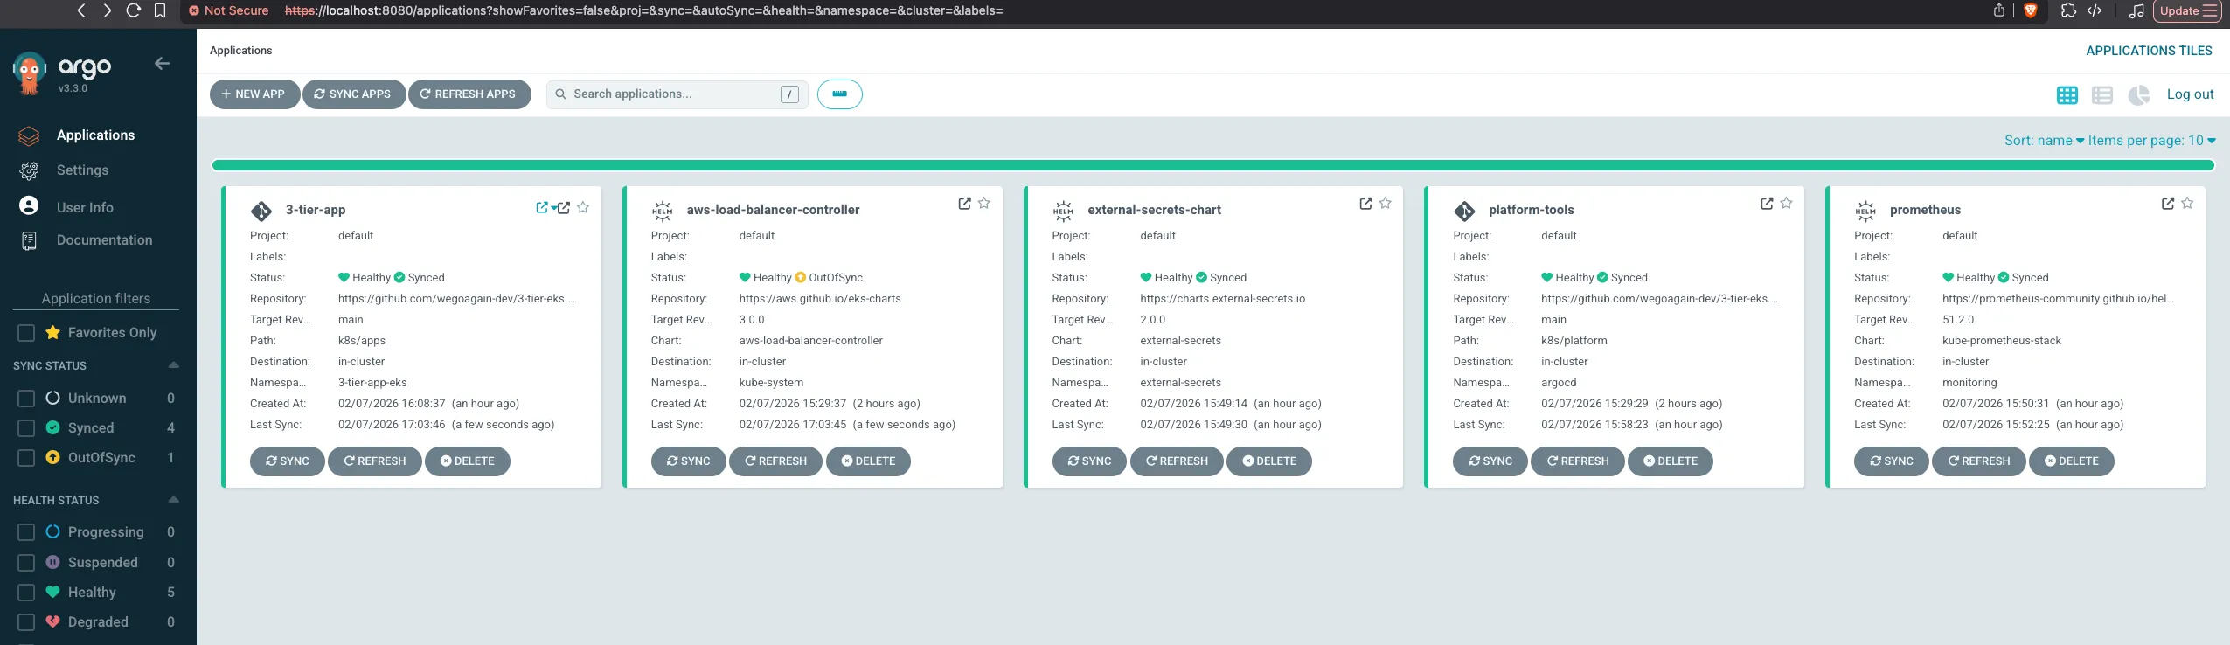Click the green application health status bar
The height and width of the screenshot is (645, 2230).
tap(1212, 165)
